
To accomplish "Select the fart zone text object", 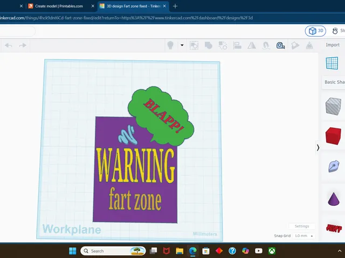I will [135, 199].
